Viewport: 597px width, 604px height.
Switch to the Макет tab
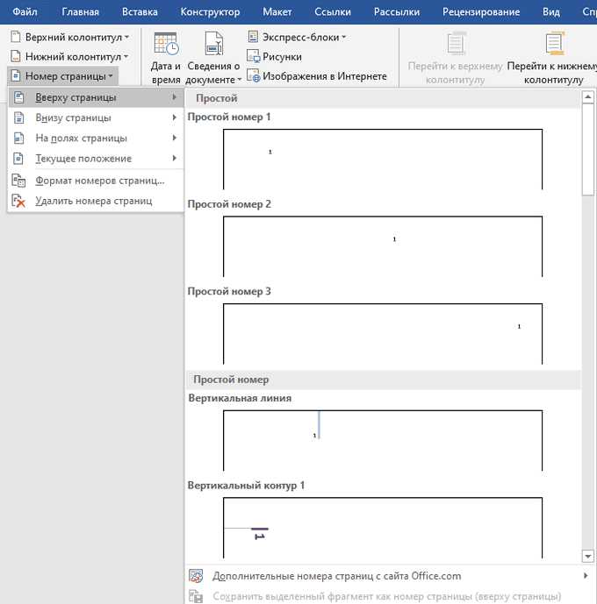277,12
